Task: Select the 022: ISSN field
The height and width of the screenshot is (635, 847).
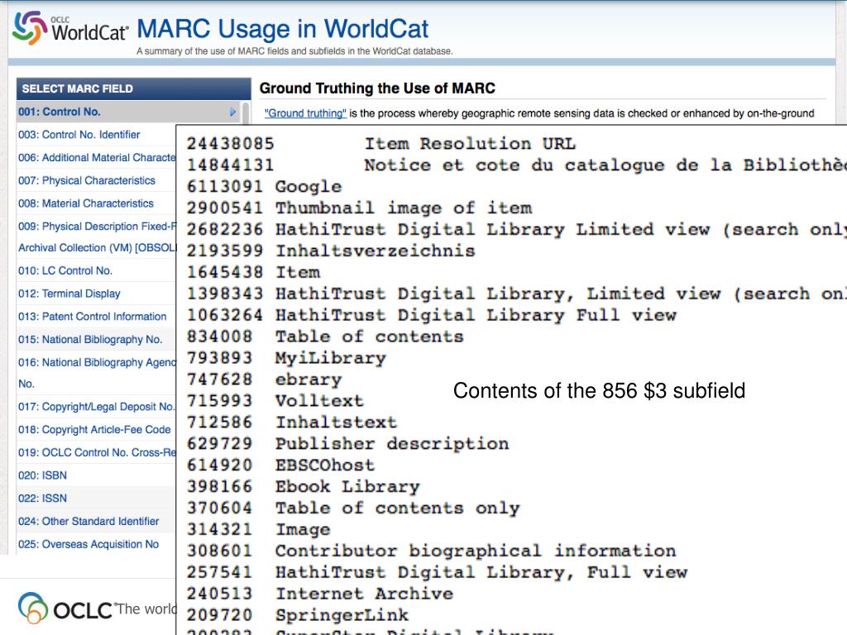Action: tap(42, 499)
